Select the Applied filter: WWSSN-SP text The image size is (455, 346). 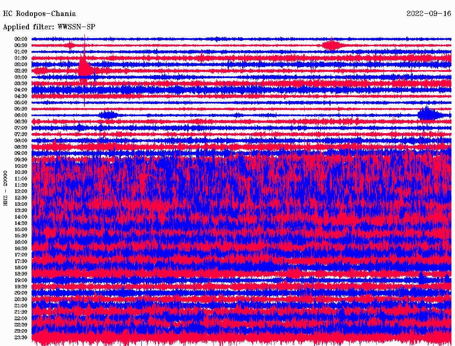pyautogui.click(x=49, y=27)
